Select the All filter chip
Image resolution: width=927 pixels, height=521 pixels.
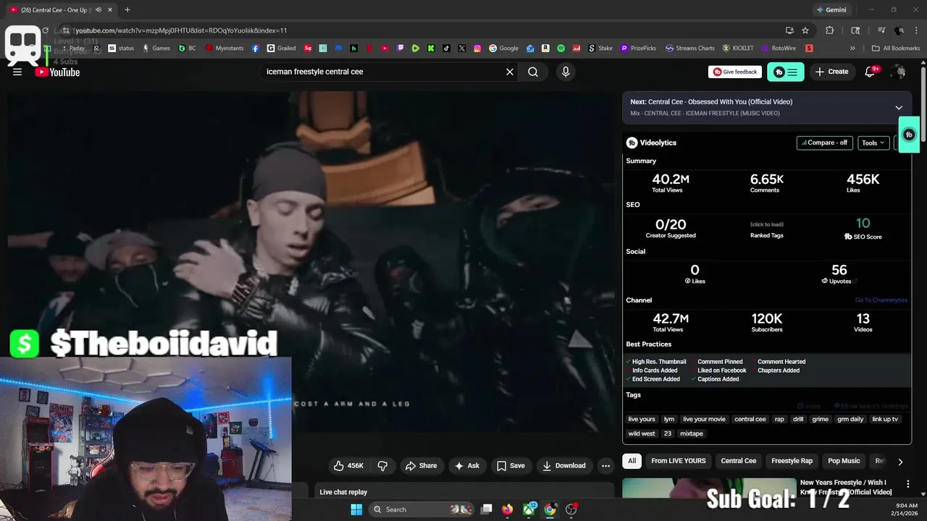tap(632, 461)
